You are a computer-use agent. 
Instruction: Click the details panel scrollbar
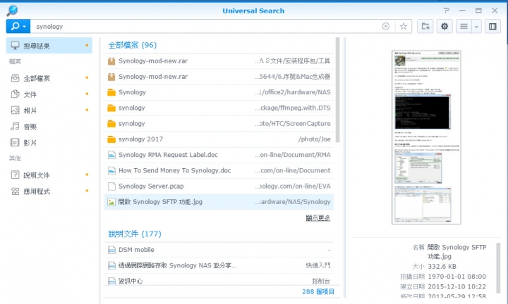pyautogui.click(x=498, y=268)
